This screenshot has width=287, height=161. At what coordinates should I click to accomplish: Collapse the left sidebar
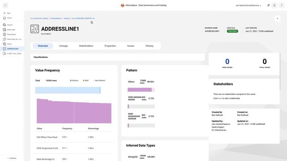[x=12, y=158]
